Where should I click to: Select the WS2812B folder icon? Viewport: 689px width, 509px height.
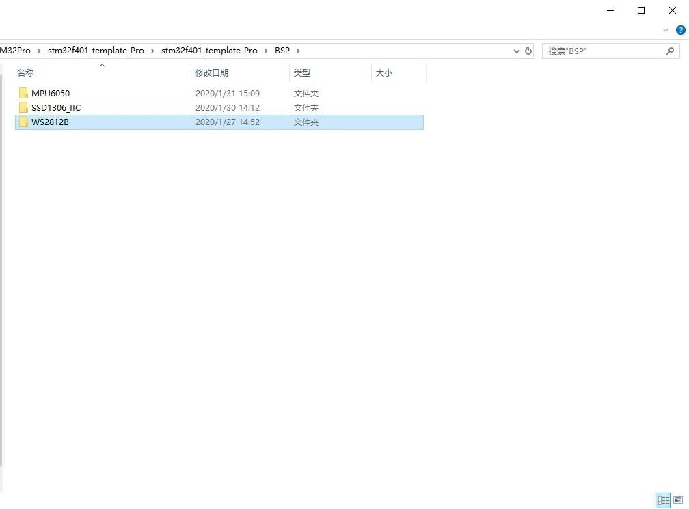pos(23,122)
